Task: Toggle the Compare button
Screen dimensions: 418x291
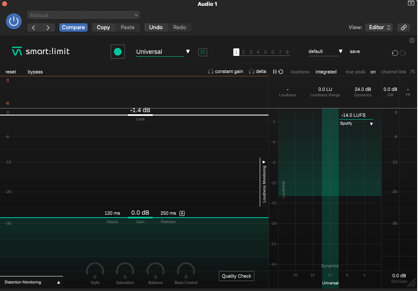Action: 73,28
